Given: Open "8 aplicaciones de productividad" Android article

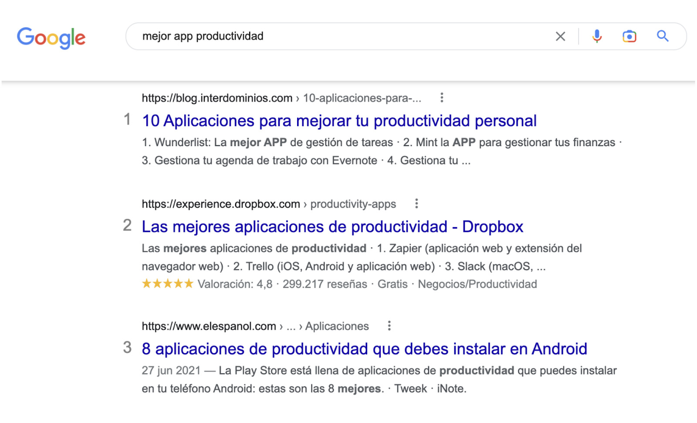Looking at the screenshot, I should (x=364, y=349).
